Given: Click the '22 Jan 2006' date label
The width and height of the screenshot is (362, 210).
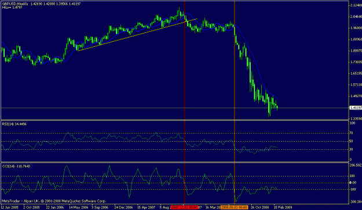Looking at the screenshot, I should click(x=54, y=207).
